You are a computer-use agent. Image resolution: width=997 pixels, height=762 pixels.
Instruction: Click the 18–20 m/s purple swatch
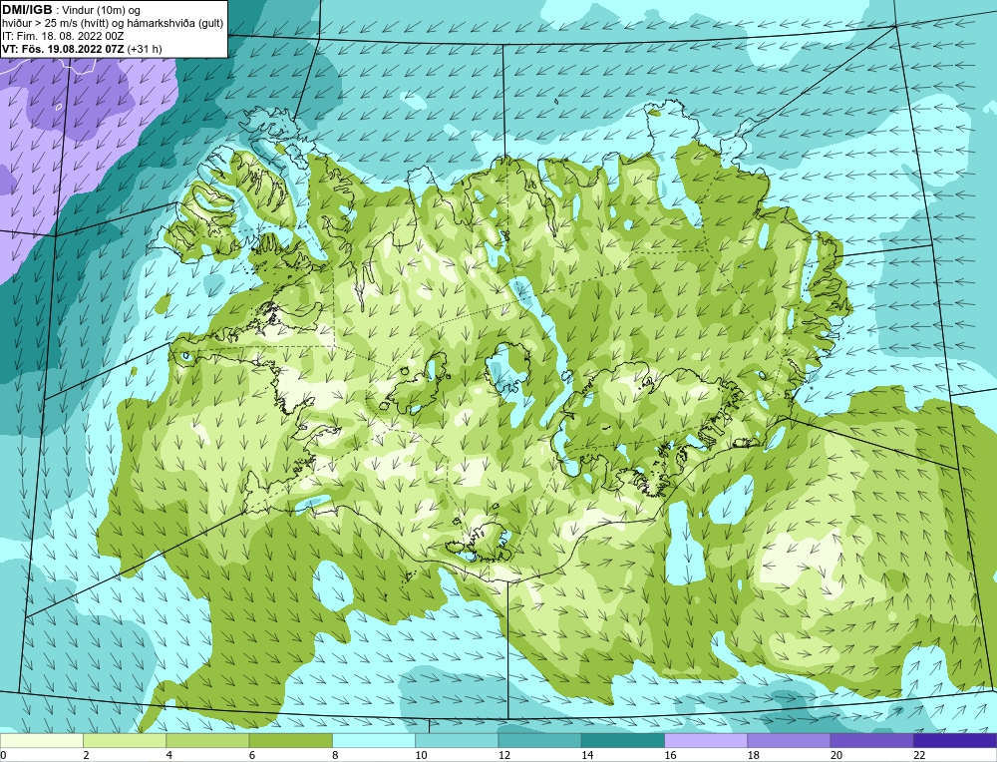[x=789, y=740]
